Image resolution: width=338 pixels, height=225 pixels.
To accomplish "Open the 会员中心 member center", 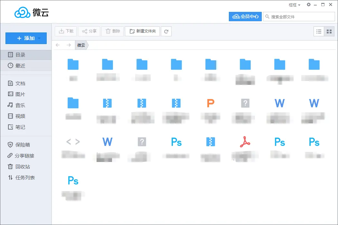I will coord(245,17).
